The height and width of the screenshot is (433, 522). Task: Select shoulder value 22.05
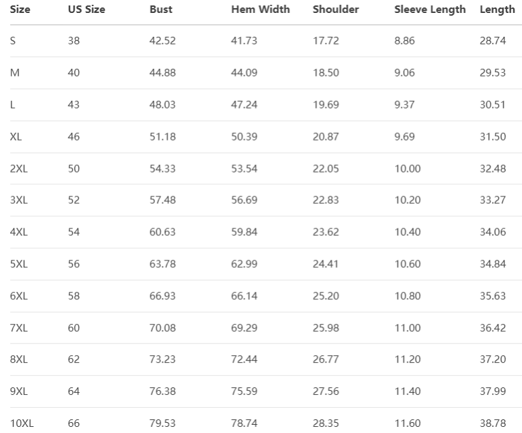point(326,168)
